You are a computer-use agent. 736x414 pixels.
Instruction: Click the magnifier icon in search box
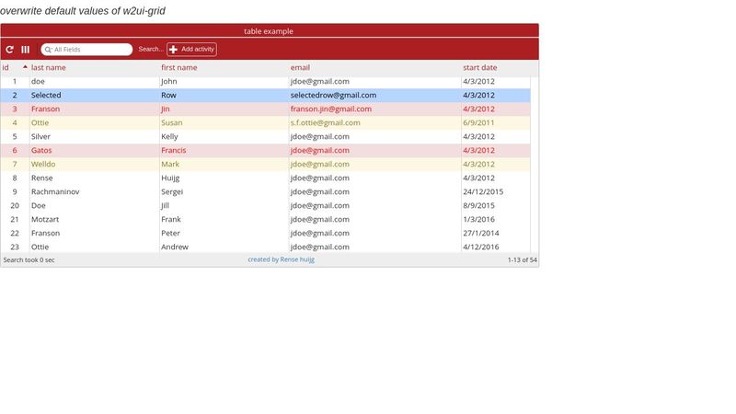tap(48, 50)
